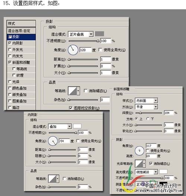
Task: Open the Drop Shadow contour picker arrow
Action: tap(78, 91)
